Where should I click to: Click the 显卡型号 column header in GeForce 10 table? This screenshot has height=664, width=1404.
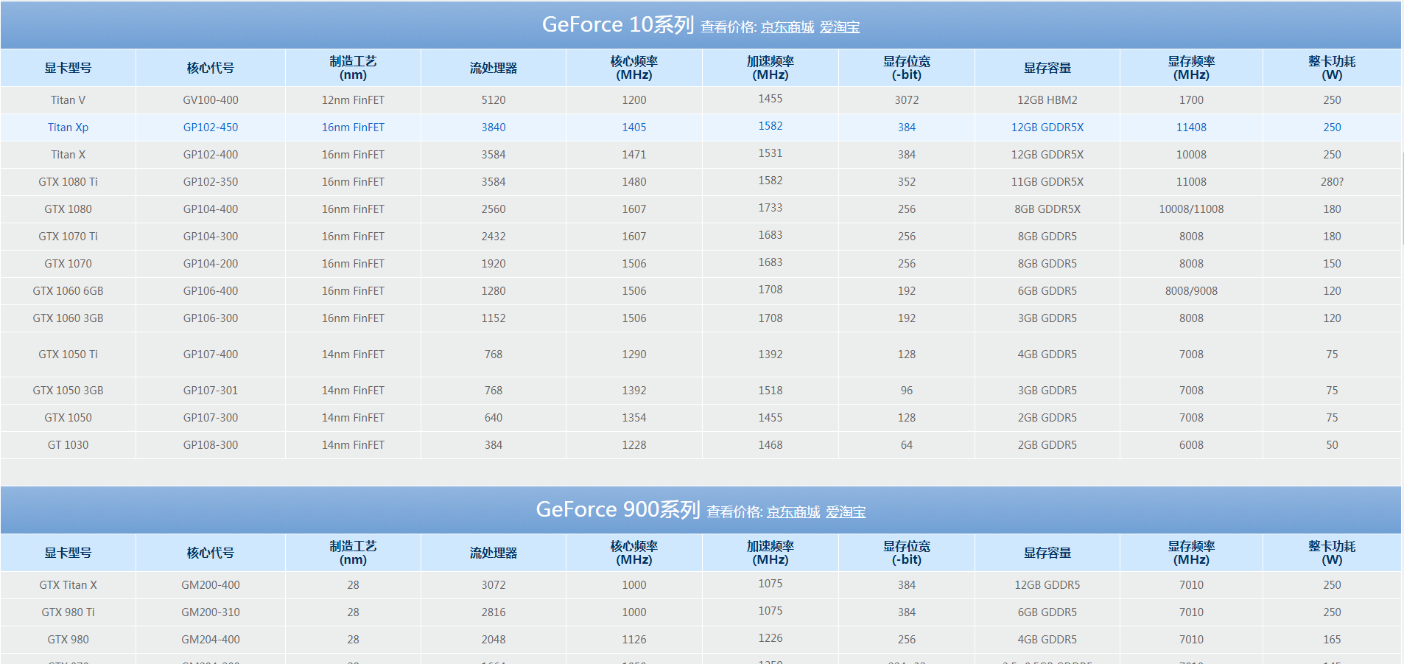[68, 68]
